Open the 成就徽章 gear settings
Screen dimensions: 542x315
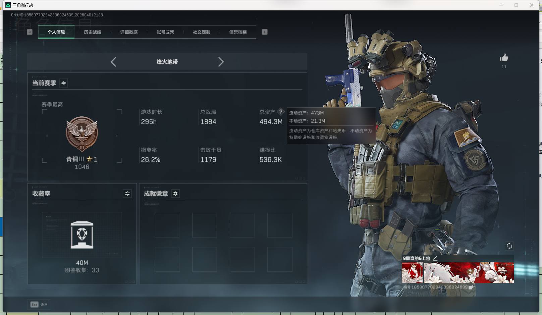tap(175, 194)
